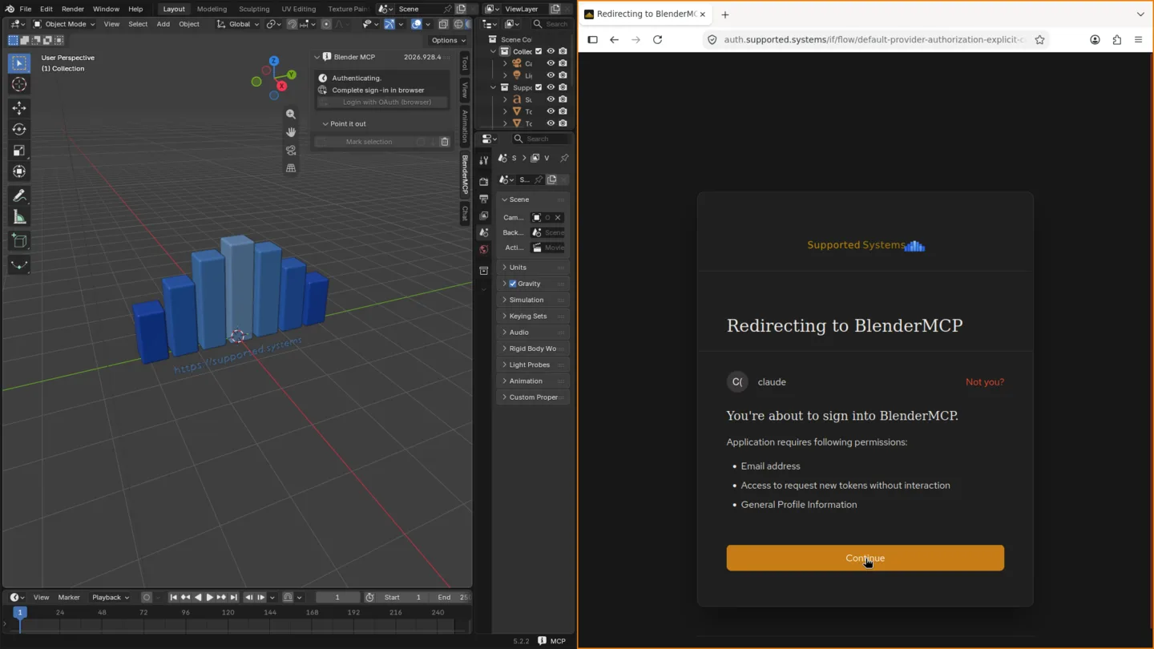Open browser extensions puzzle icon
This screenshot has height=649, width=1154.
pos(1117,39)
